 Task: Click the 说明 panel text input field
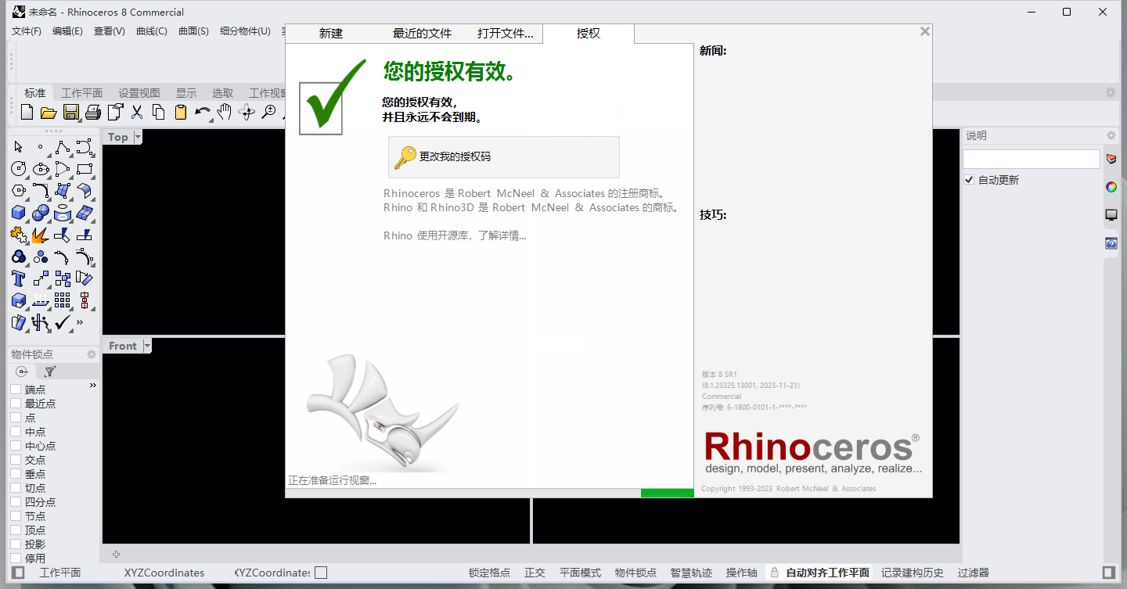1032,159
